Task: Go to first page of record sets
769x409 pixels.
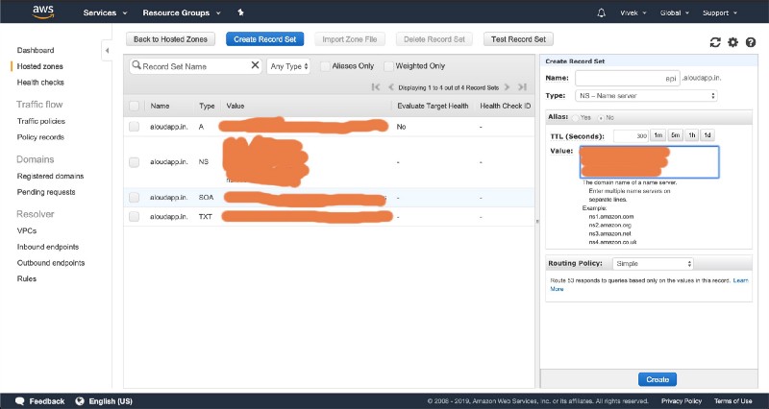Action: click(376, 87)
